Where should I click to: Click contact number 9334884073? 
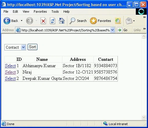(x=106, y=66)
